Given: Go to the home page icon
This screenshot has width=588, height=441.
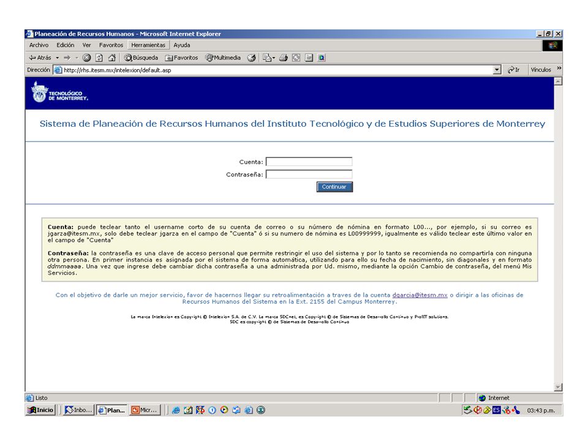Looking at the screenshot, I should coord(111,58).
